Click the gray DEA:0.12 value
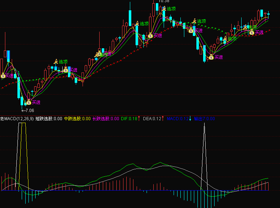280x208 pixels. (152, 119)
